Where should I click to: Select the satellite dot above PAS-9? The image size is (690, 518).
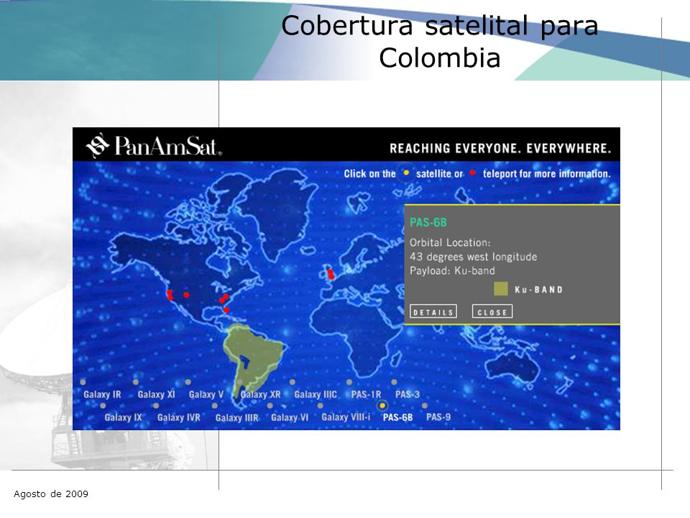tap(425, 406)
